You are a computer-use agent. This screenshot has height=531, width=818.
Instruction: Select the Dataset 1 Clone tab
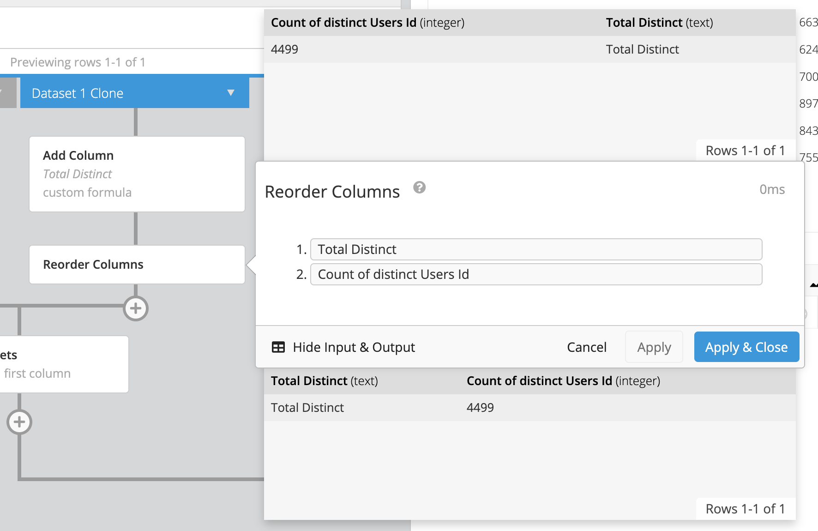coord(134,93)
